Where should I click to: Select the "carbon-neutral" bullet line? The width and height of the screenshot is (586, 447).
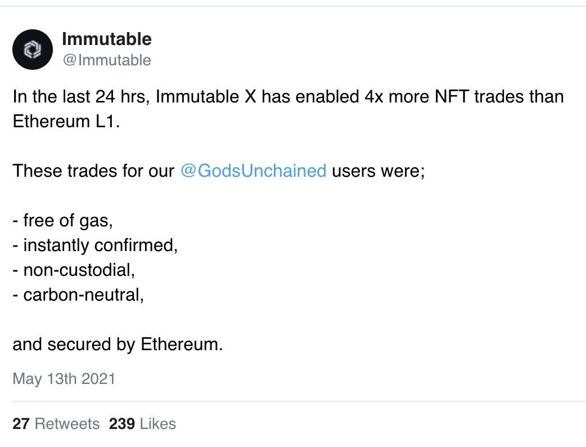tap(79, 294)
